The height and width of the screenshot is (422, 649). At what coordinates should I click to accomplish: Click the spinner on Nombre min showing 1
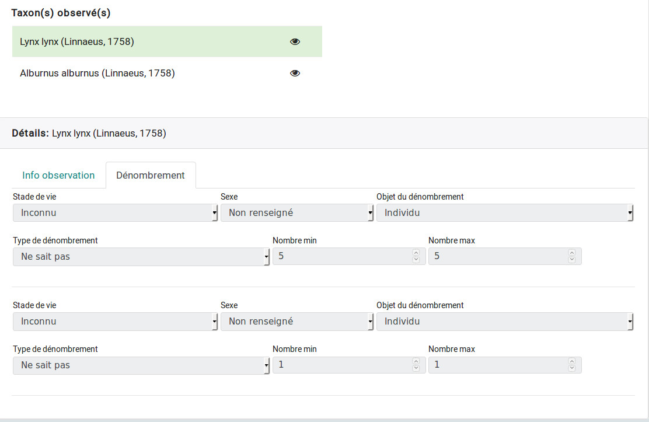[416, 364]
